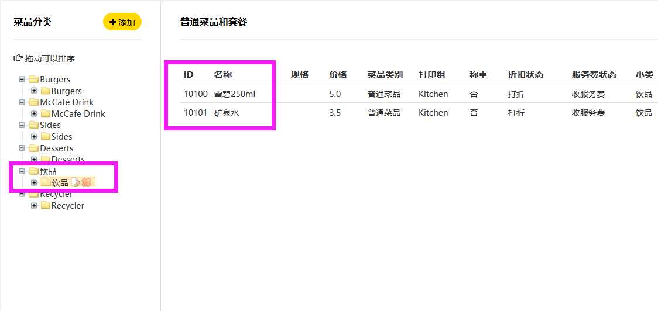Click the 价格 column header
The width and height of the screenshot is (658, 311).
coord(338,75)
